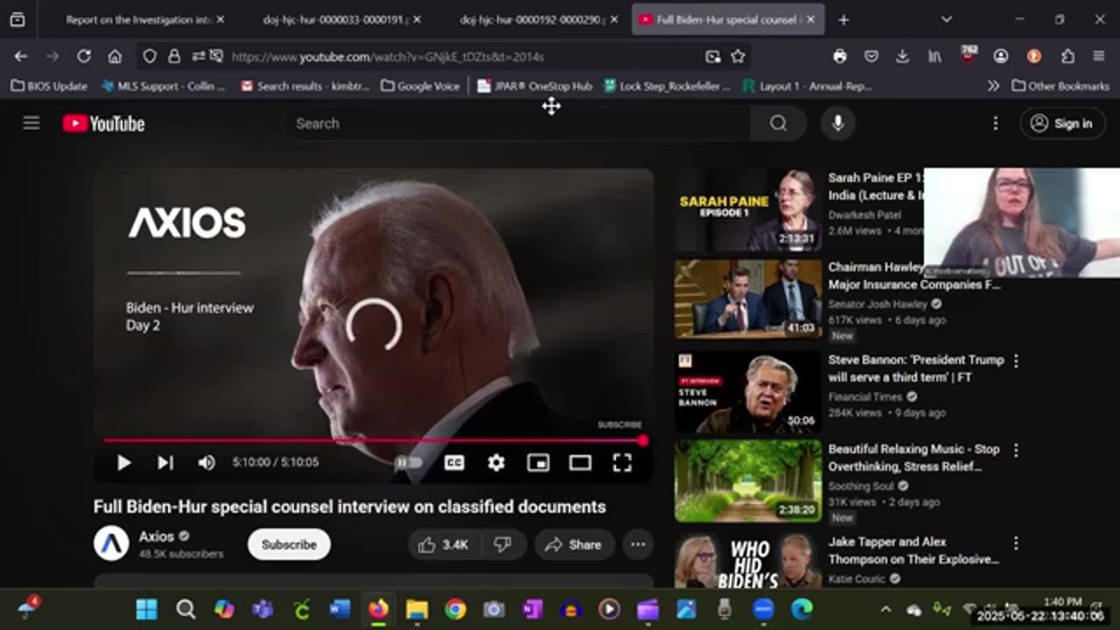1120x630 pixels.
Task: Open options menu for Relaxing Music video
Action: pos(1016,450)
